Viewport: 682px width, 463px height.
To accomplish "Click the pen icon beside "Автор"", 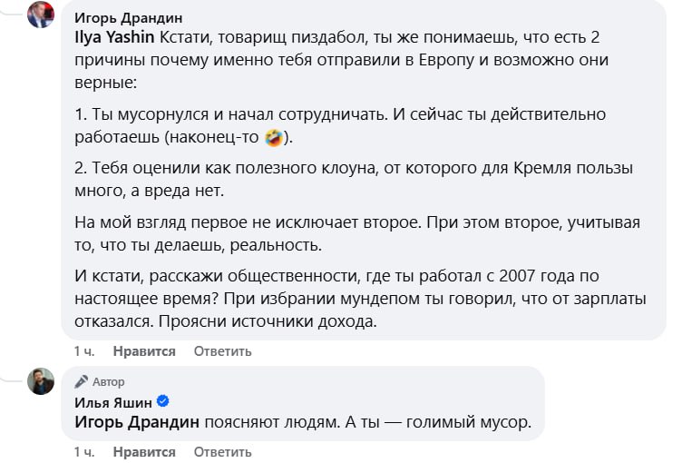I will click(x=82, y=381).
